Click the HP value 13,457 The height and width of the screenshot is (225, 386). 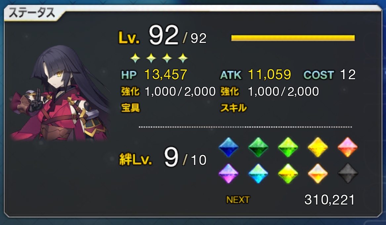[x=166, y=75]
